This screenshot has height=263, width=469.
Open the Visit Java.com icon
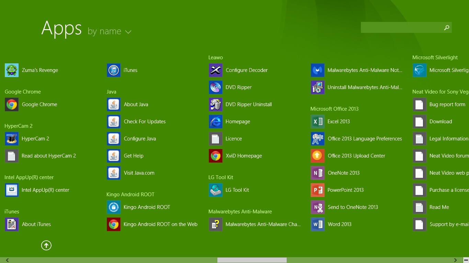(114, 173)
